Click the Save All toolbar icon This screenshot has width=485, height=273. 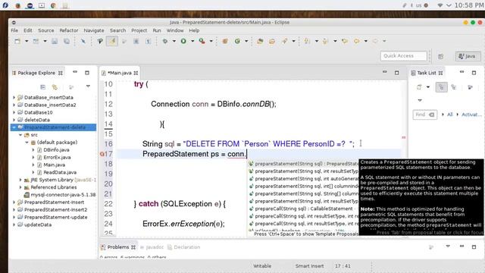pos(67,41)
